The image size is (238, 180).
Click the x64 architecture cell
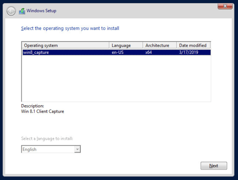pos(148,52)
